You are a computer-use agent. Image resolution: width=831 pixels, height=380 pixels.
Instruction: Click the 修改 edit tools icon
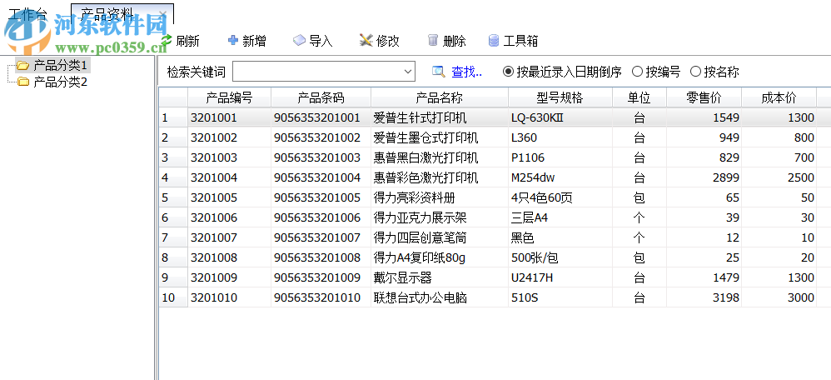click(366, 40)
